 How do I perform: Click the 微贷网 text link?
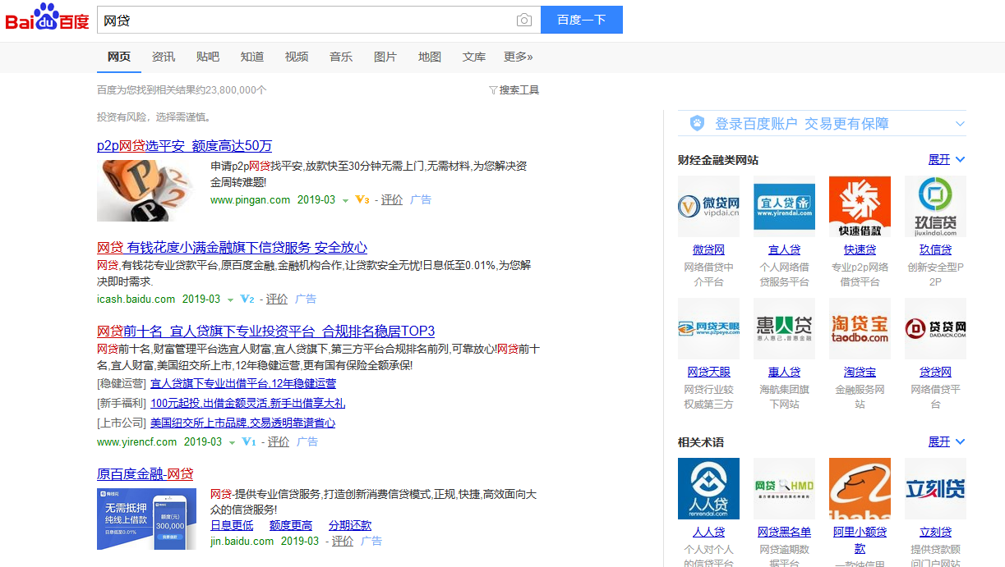coord(708,249)
